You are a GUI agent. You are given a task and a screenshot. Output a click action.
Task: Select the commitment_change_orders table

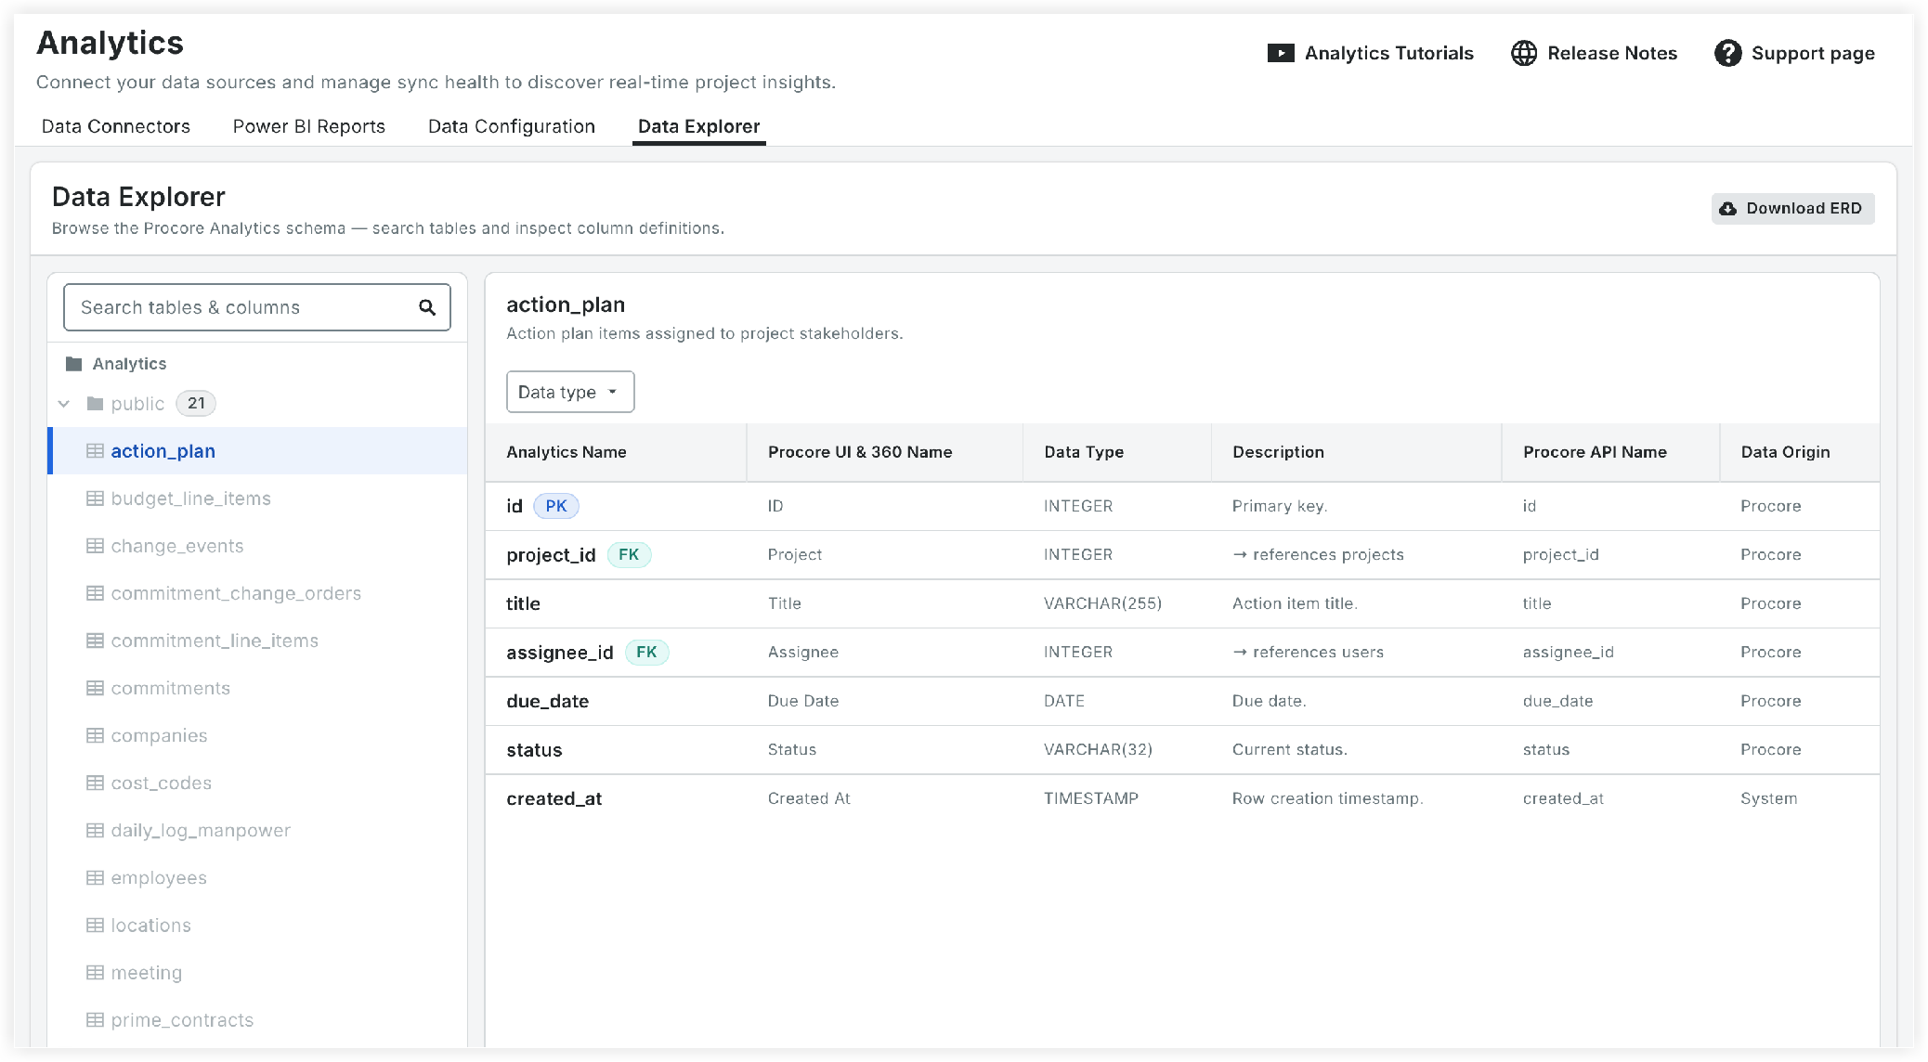pyautogui.click(x=257, y=593)
